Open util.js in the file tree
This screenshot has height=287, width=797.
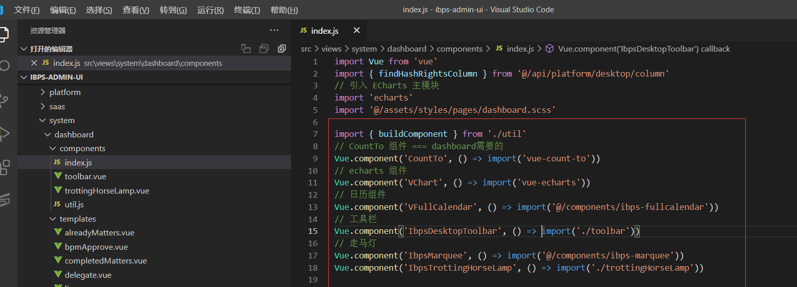pos(74,205)
